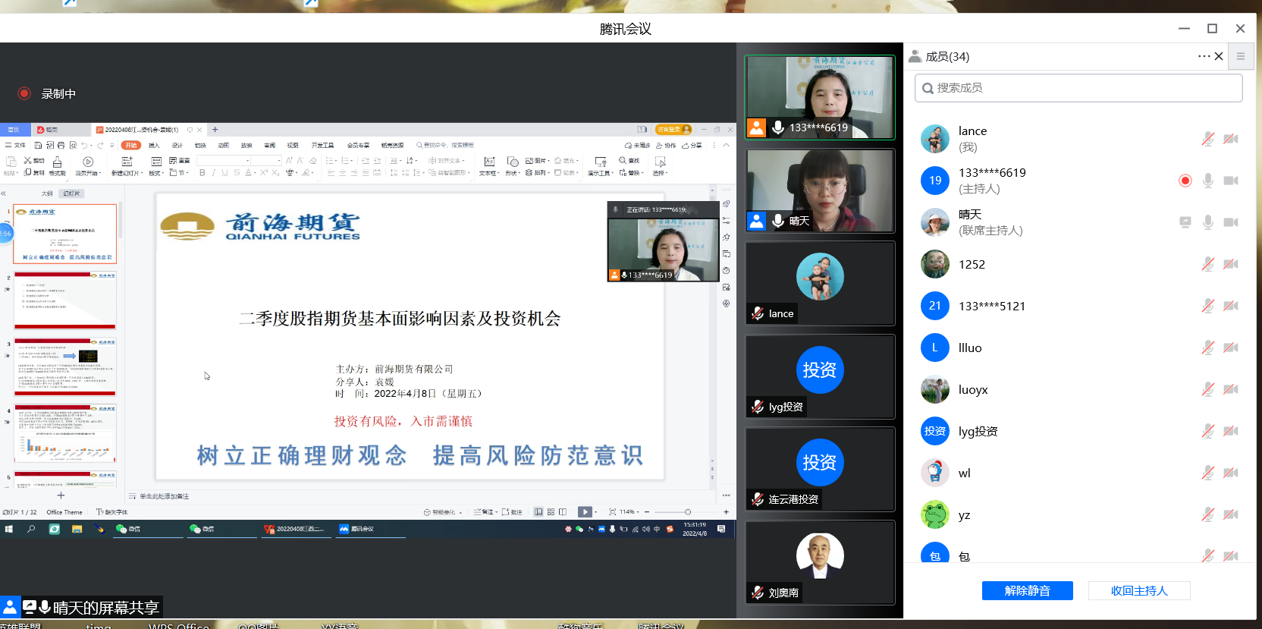The height and width of the screenshot is (629, 1262).
Task: Click the 智能美化 smart beautify button
Action: tap(443, 512)
